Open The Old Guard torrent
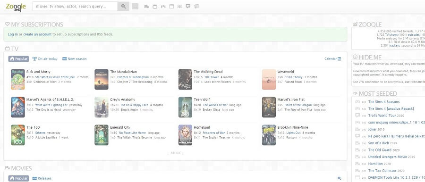The height and width of the screenshot is (182, 425). point(380,150)
